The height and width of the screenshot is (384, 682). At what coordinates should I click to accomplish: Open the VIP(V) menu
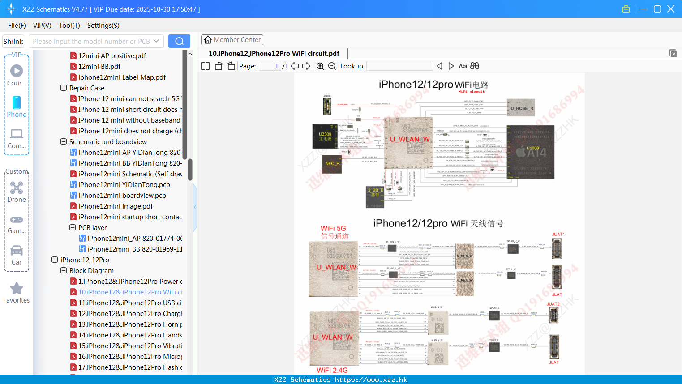pos(42,26)
